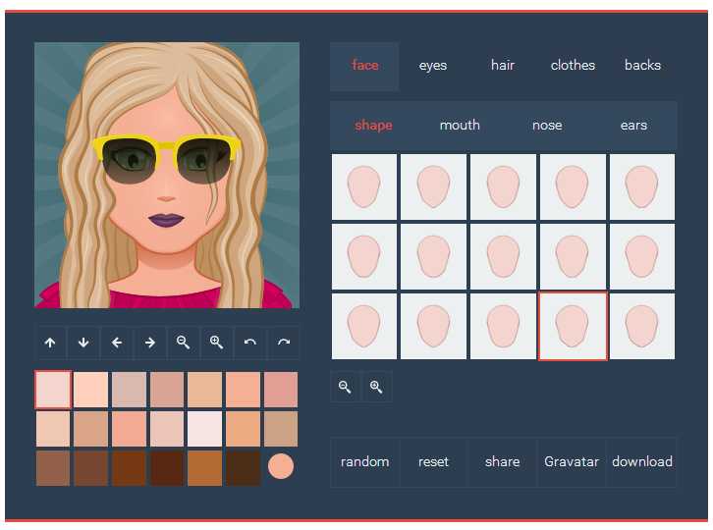Open the hair tab
Screen dimensions: 713x530
(x=503, y=66)
